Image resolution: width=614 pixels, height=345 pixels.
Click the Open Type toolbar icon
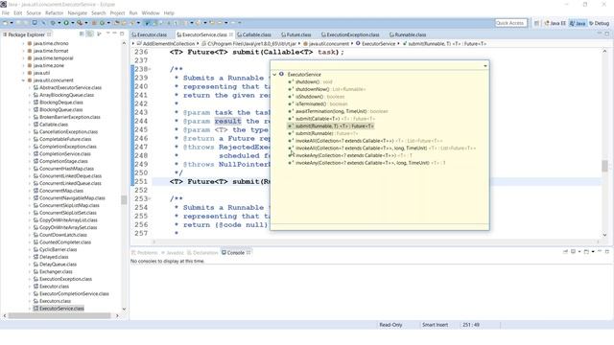(x=117, y=23)
